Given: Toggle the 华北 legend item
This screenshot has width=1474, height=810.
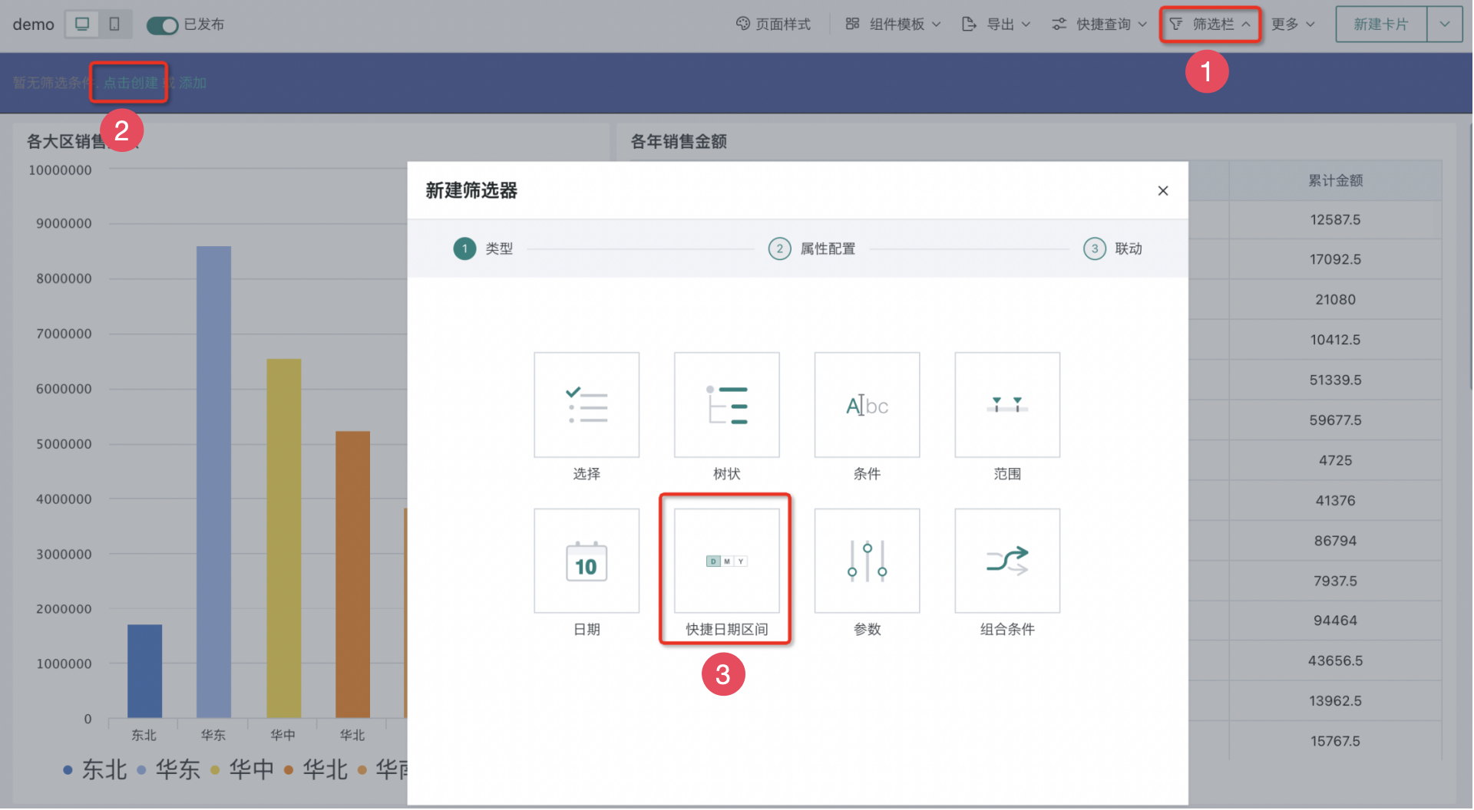Looking at the screenshot, I should pyautogui.click(x=316, y=769).
